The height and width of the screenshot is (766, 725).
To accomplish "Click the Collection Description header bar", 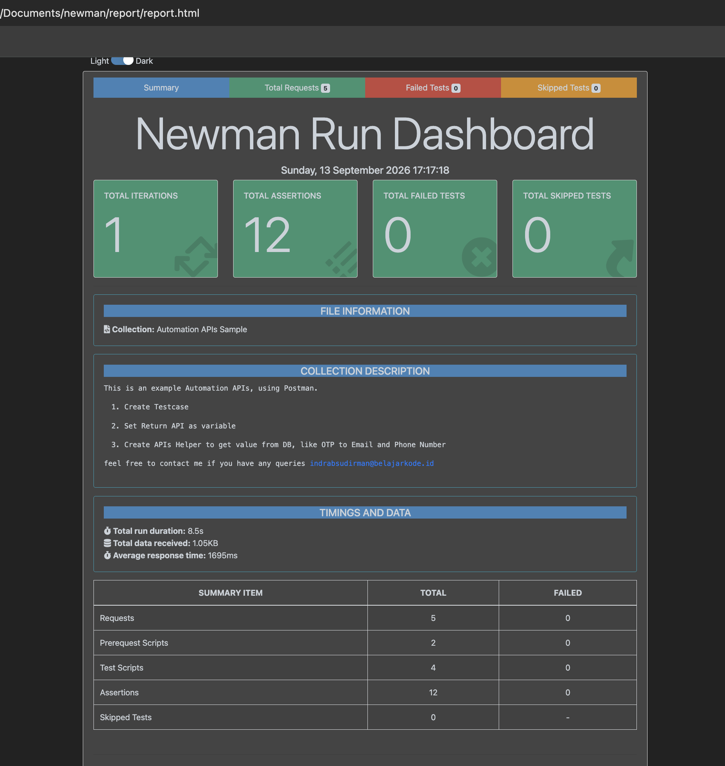I will (x=365, y=371).
